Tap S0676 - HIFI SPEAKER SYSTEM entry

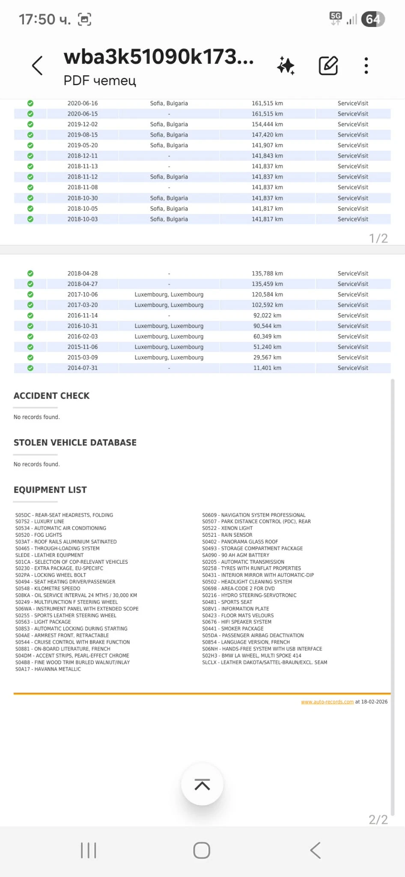coord(237,622)
